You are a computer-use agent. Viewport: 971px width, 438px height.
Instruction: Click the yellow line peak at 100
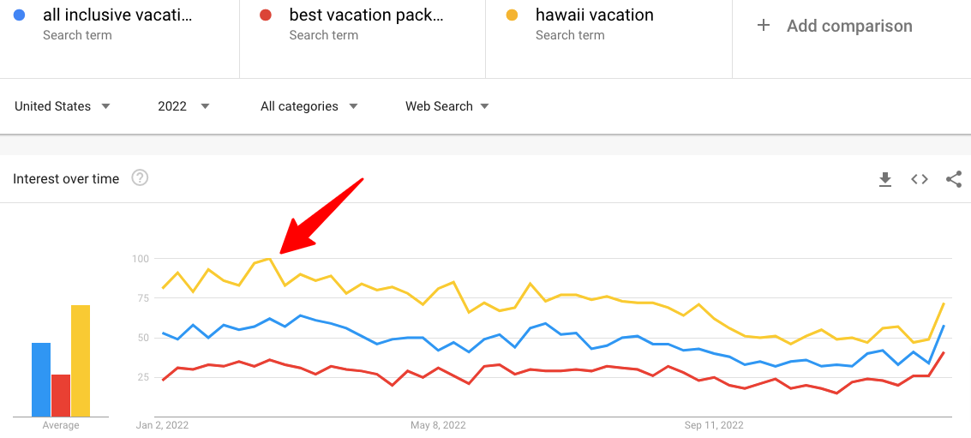coord(269,258)
